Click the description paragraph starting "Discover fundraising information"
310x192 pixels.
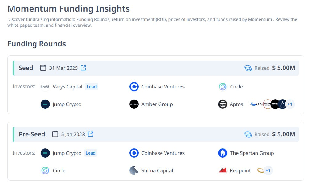(152, 22)
